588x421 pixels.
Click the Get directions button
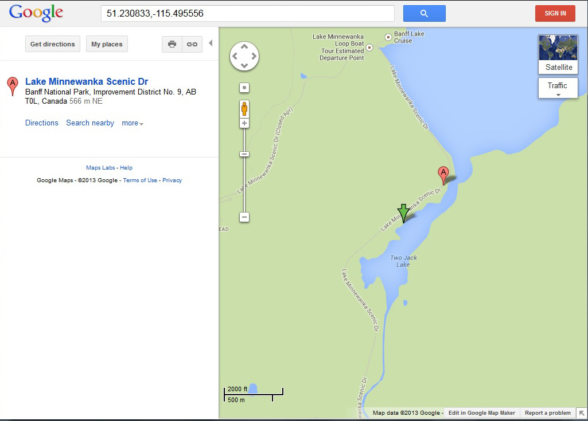click(x=53, y=44)
